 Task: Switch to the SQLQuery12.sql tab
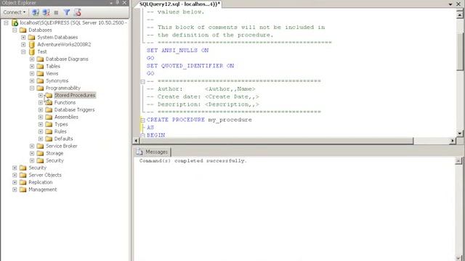179,4
